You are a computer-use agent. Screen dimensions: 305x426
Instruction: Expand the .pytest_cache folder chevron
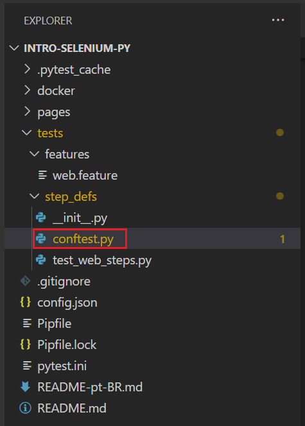(x=27, y=69)
